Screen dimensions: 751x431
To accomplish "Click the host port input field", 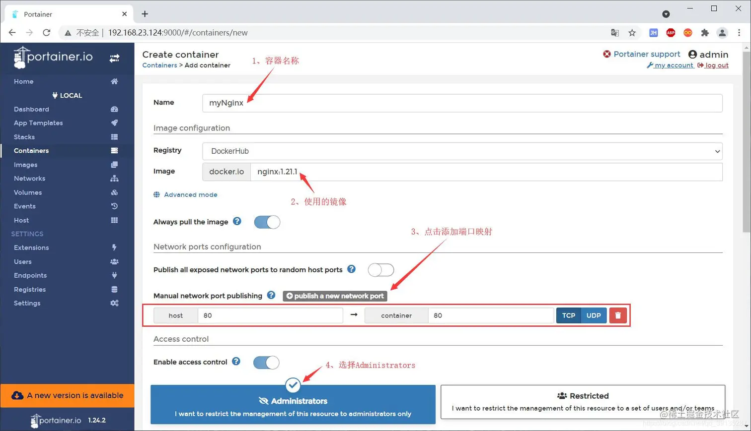I will 270,315.
